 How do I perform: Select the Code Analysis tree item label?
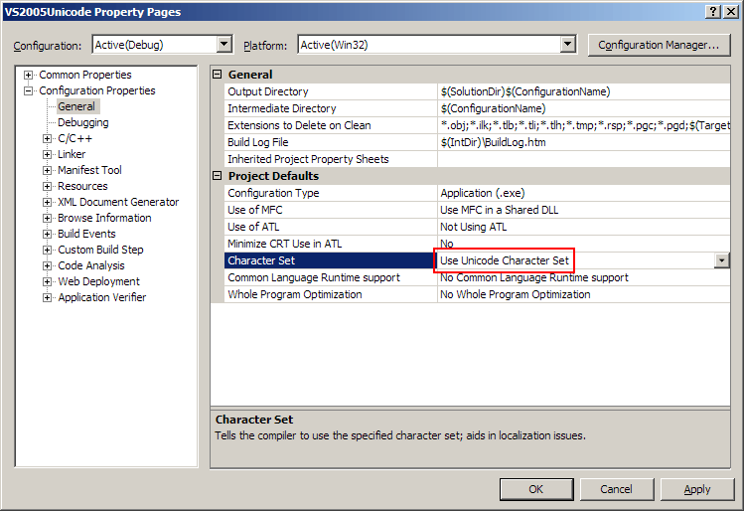click(x=91, y=265)
